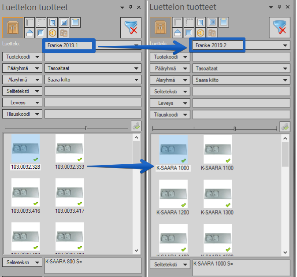This screenshot has height=277, width=297.
Task: Click Tilauskoodi text field in Franke 2019.2 panel
Action: 241,114
